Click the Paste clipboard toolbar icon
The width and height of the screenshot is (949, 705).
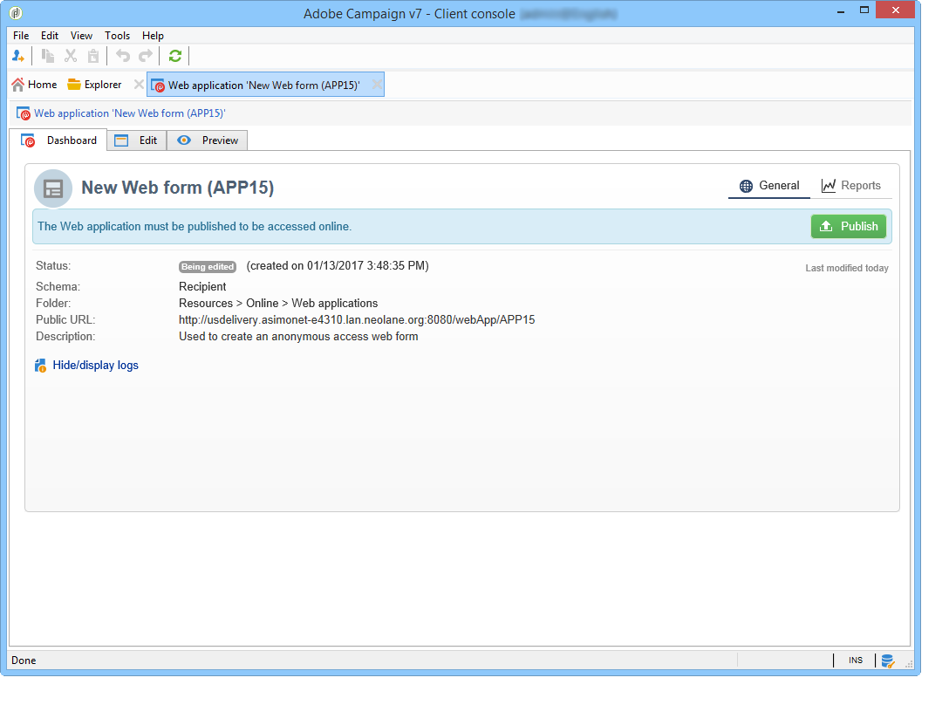(93, 57)
